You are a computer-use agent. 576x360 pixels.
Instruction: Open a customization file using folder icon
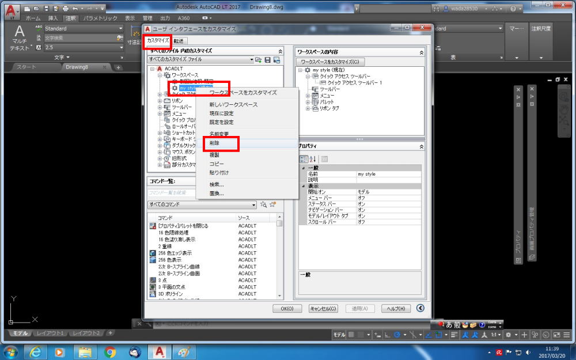pos(259,59)
